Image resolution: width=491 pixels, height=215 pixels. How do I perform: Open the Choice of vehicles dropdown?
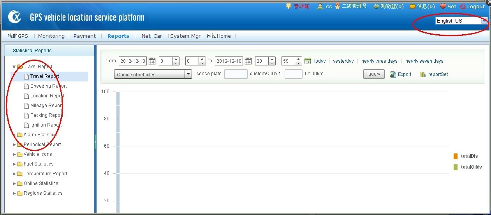pyautogui.click(x=153, y=74)
